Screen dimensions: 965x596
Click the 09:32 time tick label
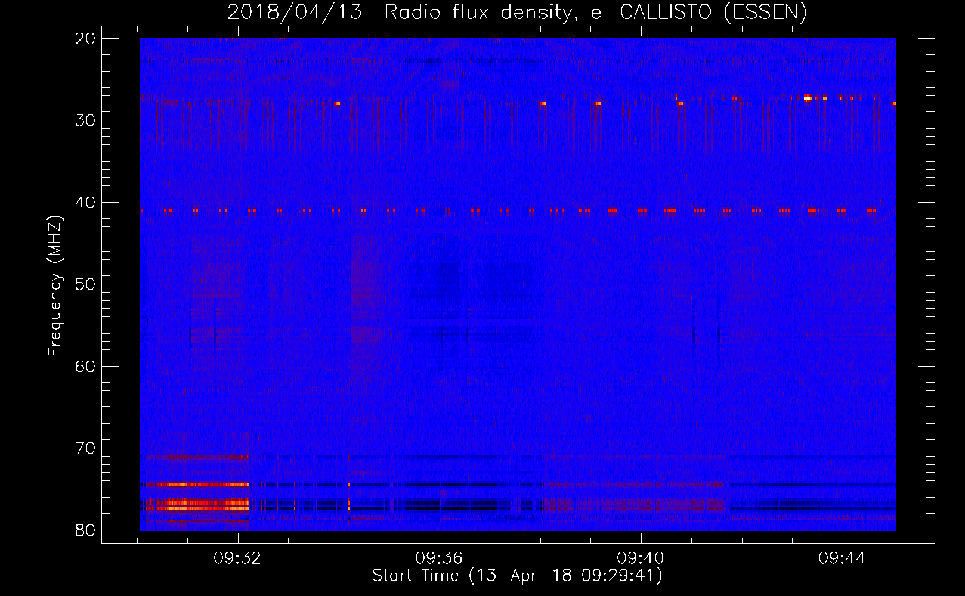tap(237, 558)
